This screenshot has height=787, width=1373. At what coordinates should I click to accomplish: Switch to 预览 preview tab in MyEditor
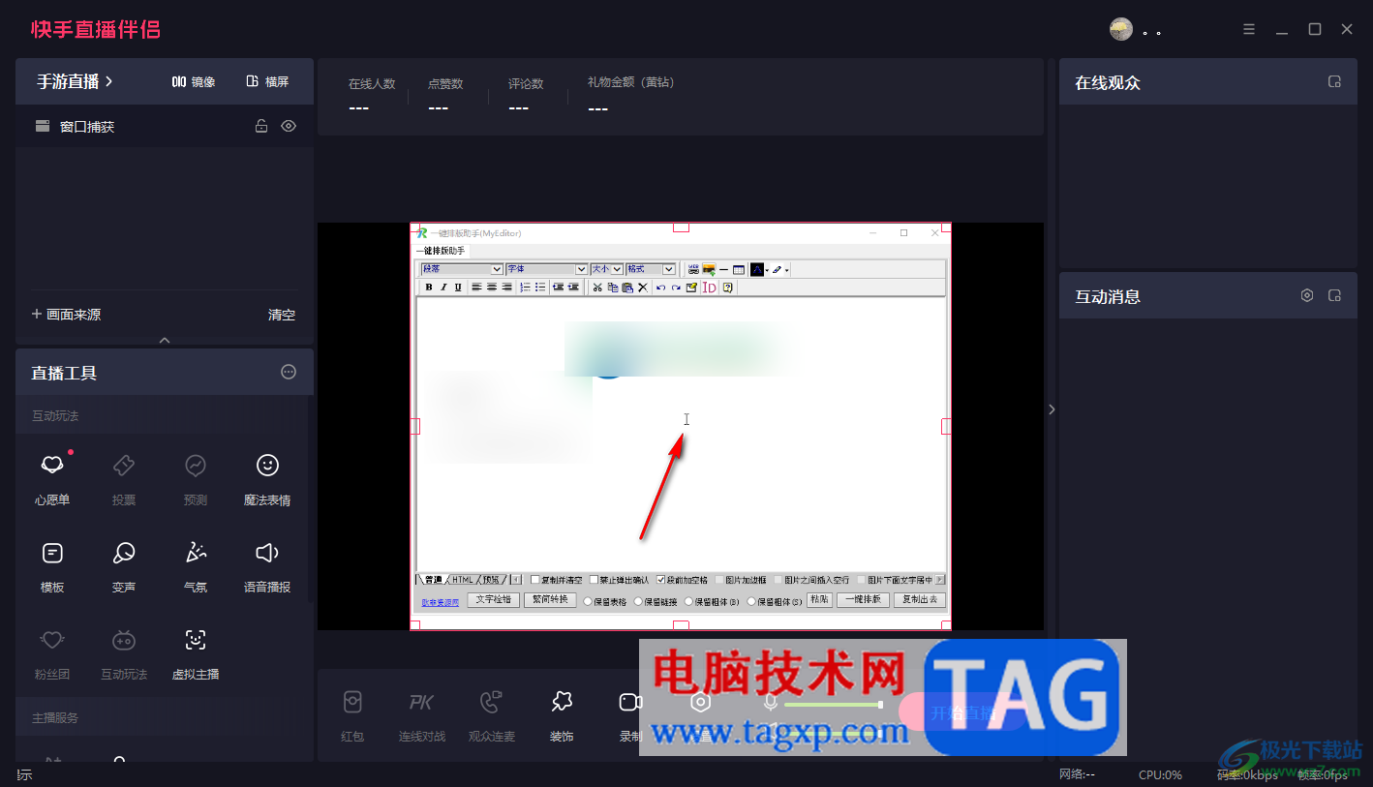pyautogui.click(x=492, y=580)
